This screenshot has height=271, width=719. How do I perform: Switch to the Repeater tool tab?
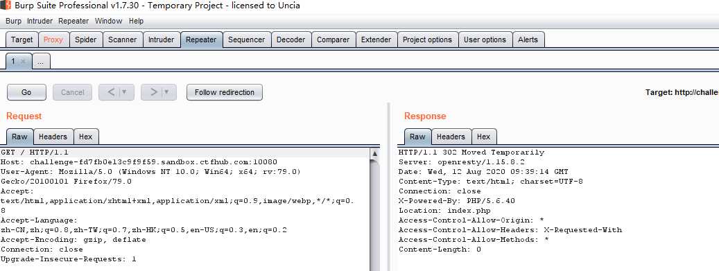pos(201,40)
